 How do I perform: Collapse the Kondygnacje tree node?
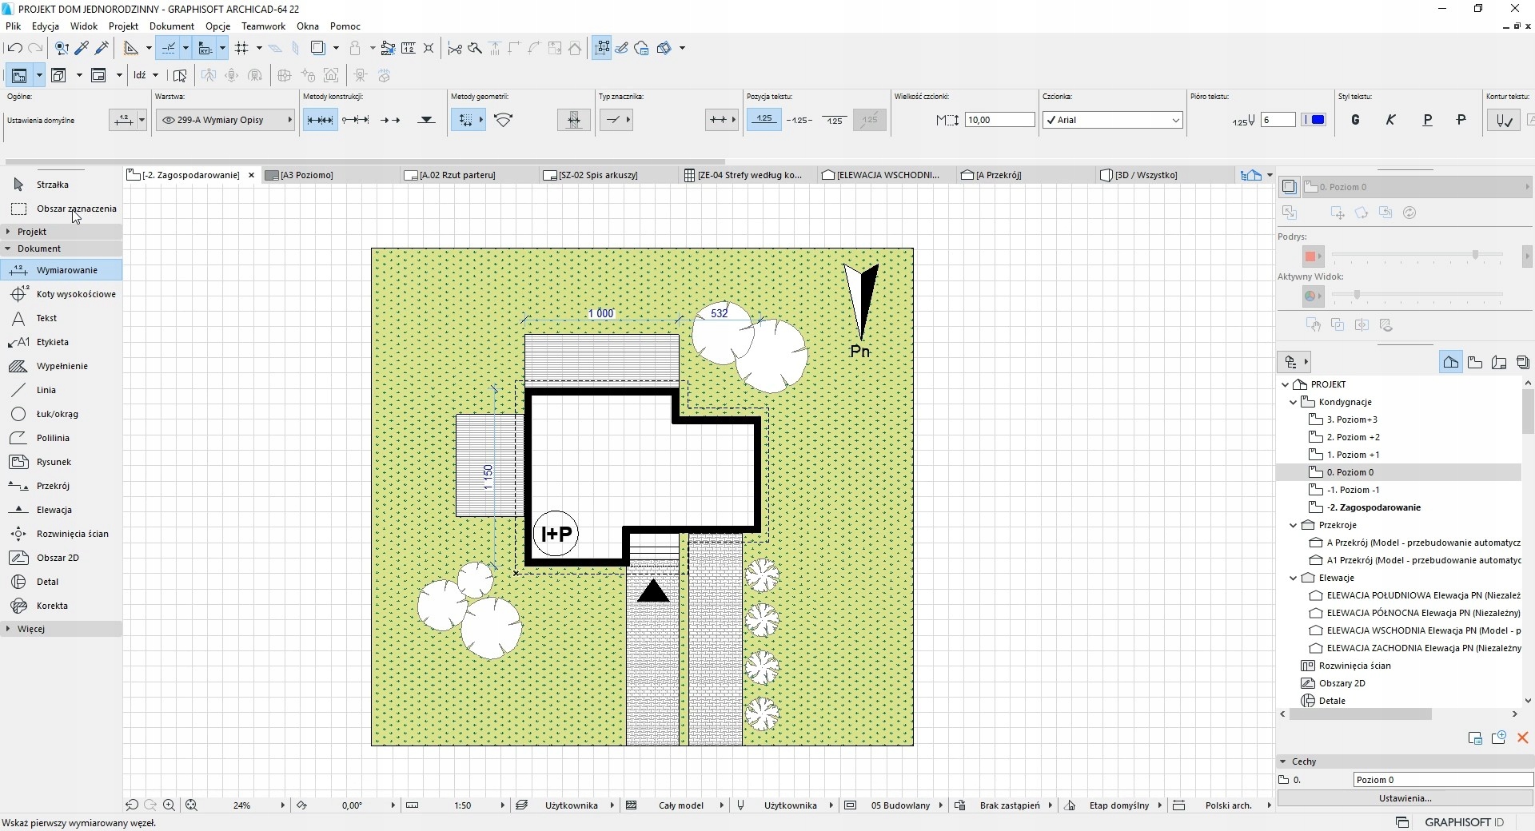click(x=1294, y=402)
